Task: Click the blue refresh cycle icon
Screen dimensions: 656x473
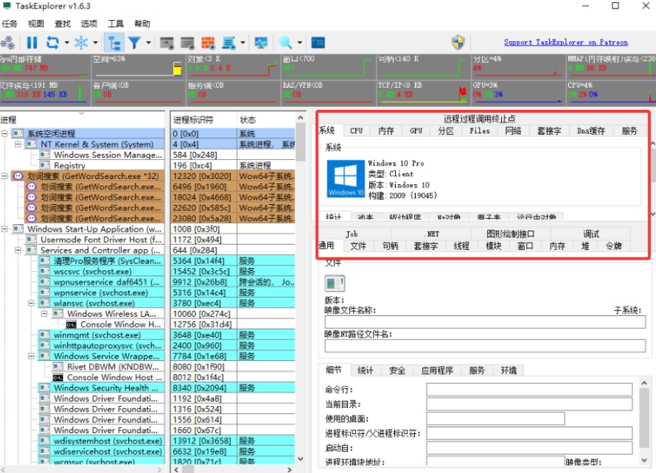Action: point(53,43)
